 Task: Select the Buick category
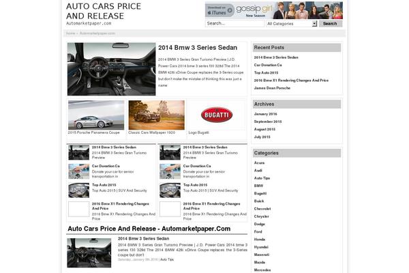[x=259, y=201]
